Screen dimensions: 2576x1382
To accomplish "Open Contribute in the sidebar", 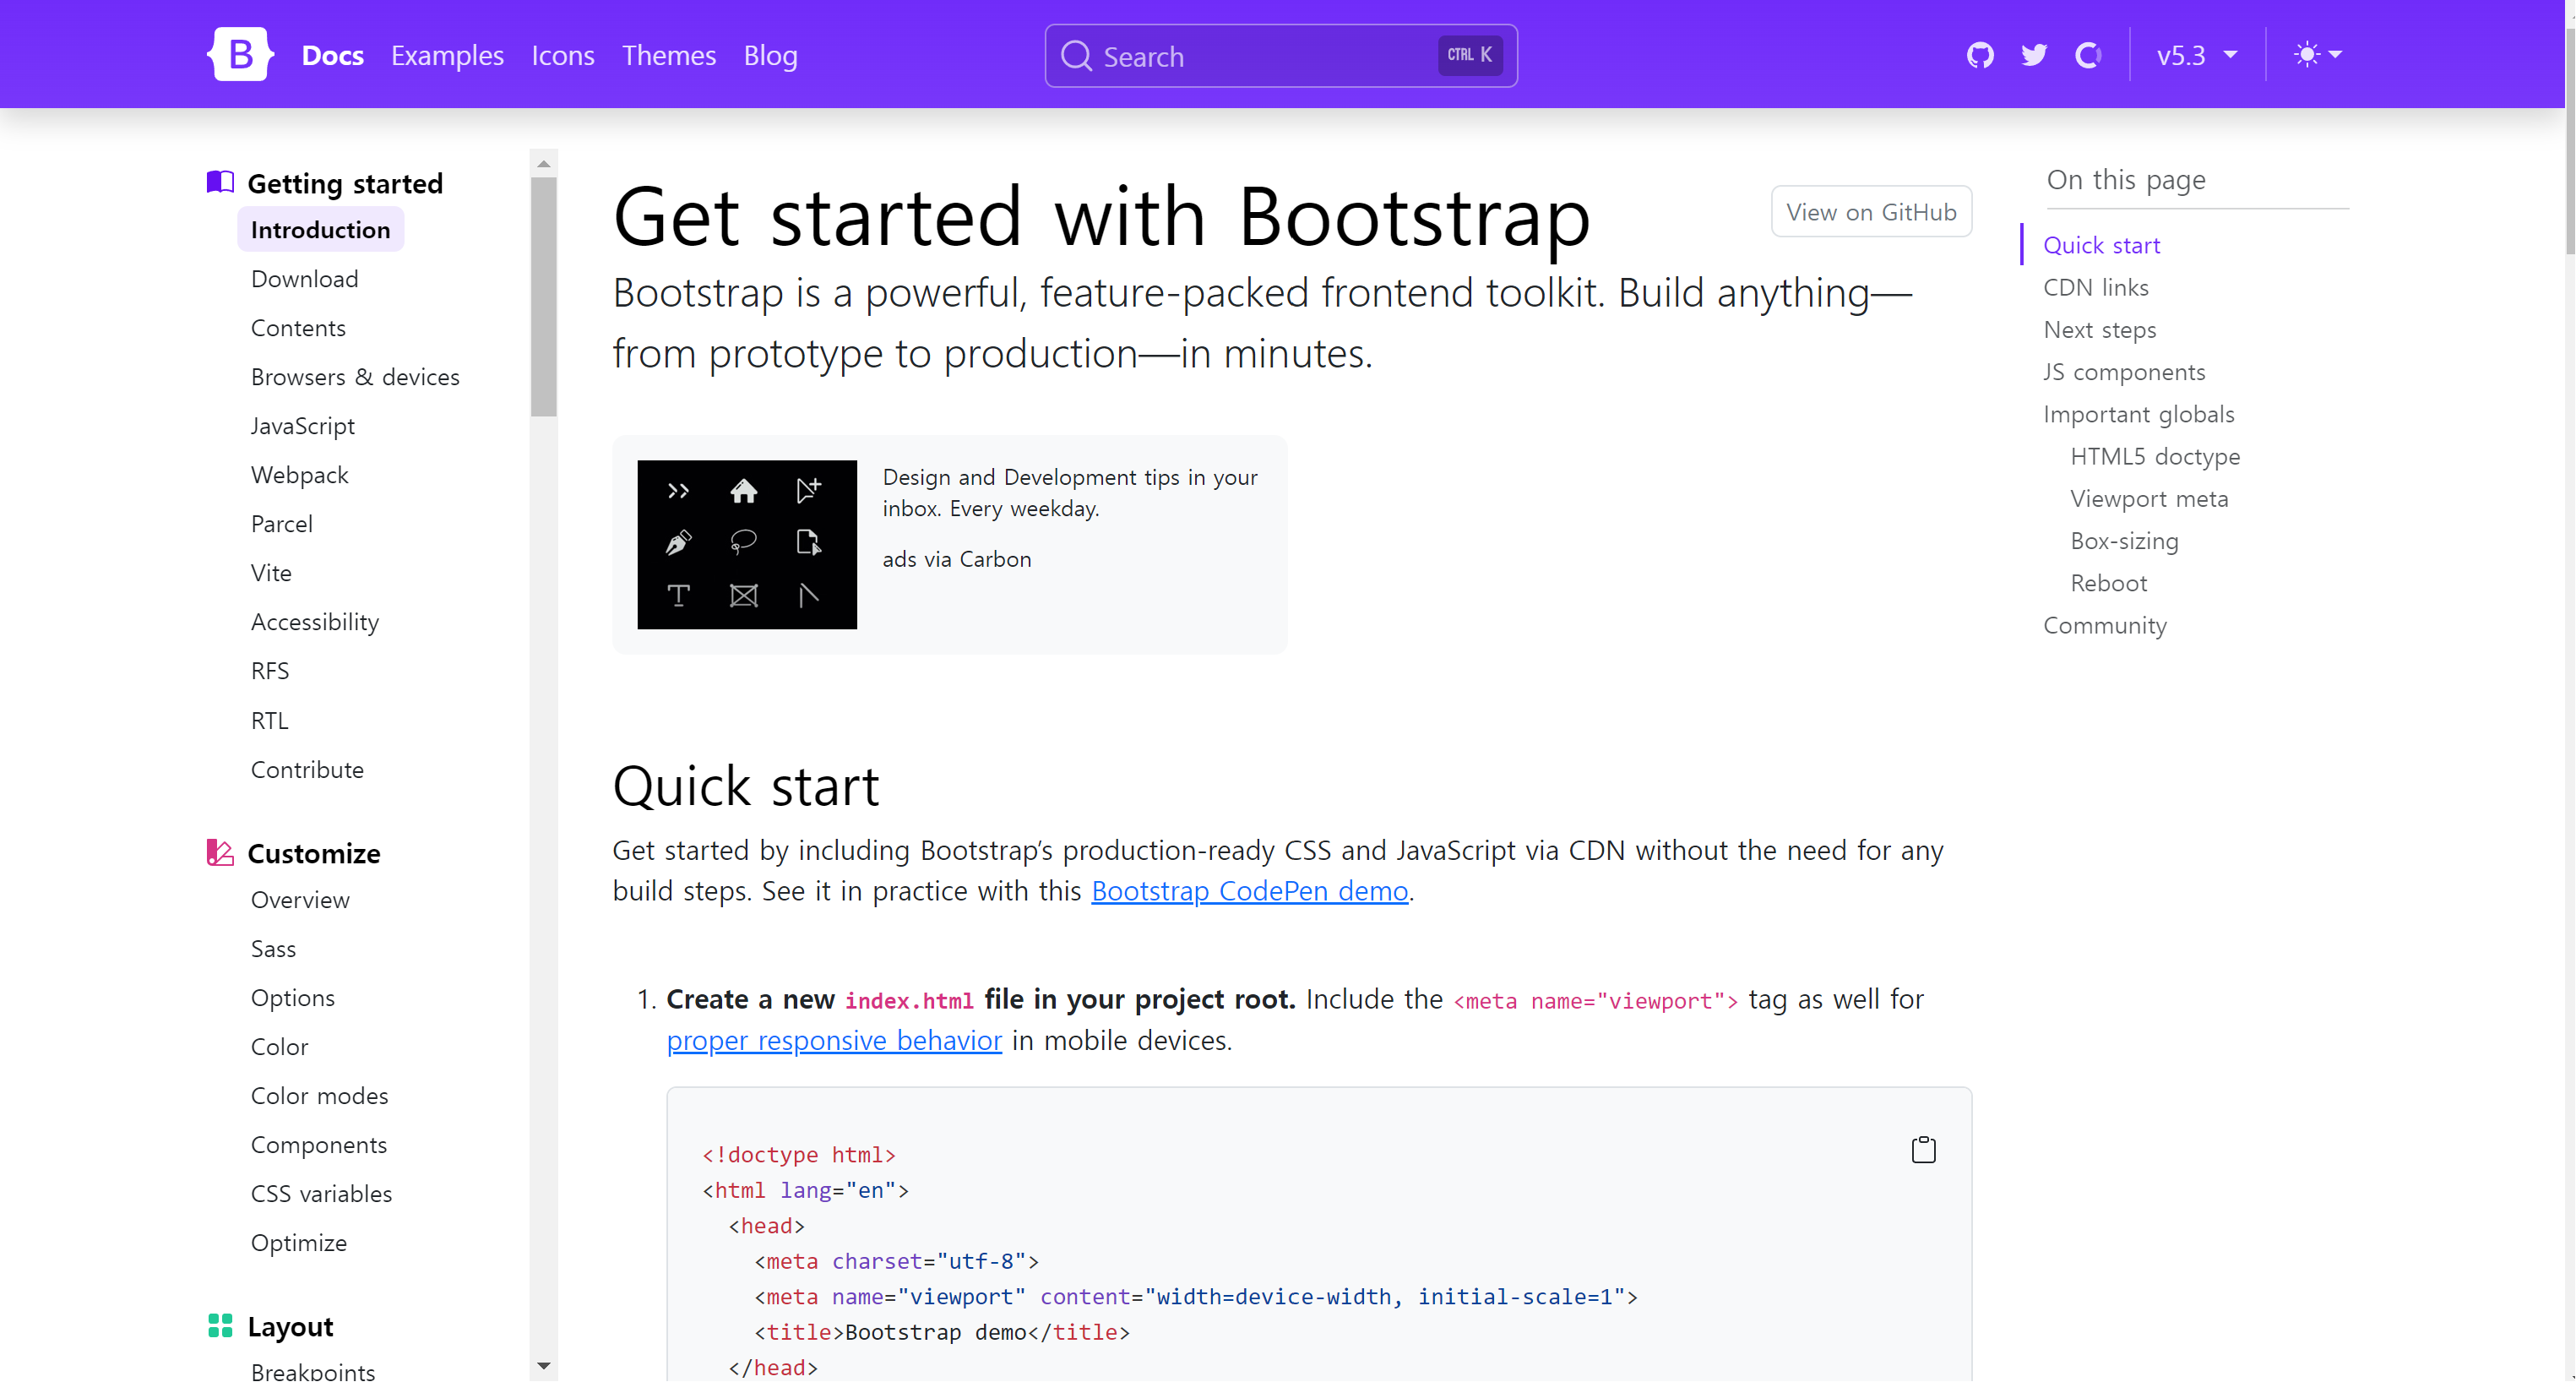I will 307,769.
